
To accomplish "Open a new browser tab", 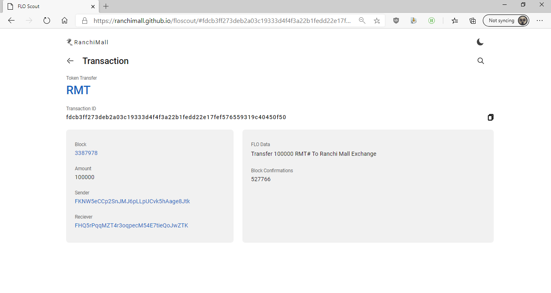I will (106, 6).
